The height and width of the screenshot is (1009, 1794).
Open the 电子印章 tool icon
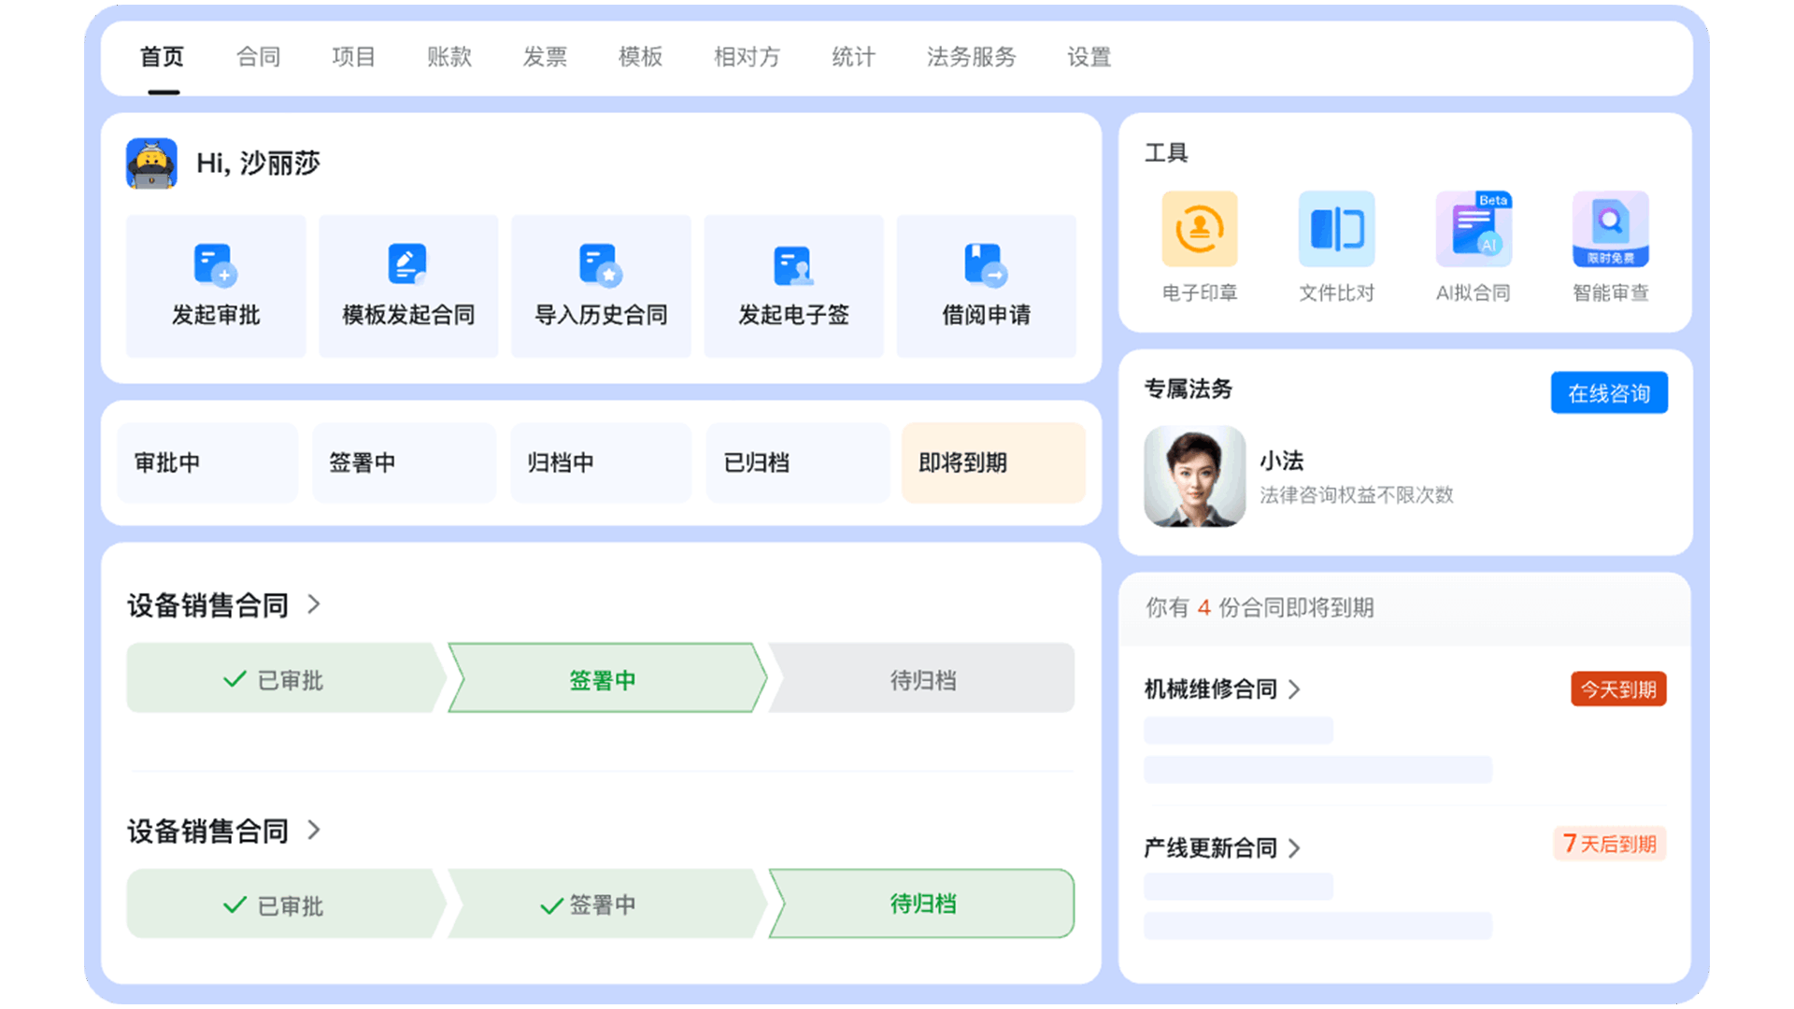(x=1199, y=230)
